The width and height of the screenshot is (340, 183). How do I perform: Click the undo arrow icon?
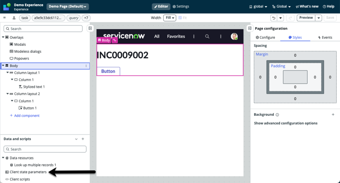tap(274, 18)
